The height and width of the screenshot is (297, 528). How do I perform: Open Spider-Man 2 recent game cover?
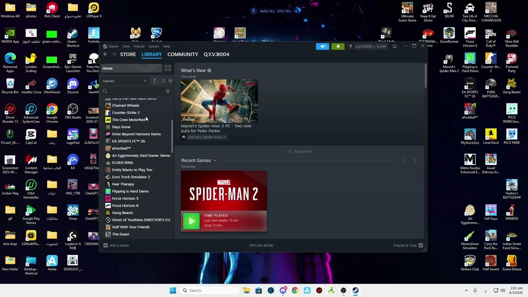point(224,191)
